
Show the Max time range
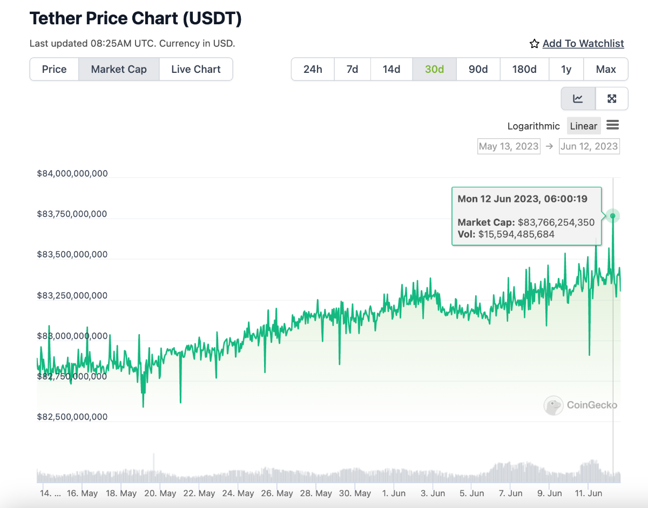click(606, 69)
